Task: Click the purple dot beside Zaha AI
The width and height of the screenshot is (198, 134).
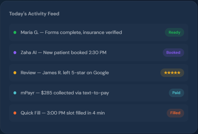Action: tap(15, 53)
